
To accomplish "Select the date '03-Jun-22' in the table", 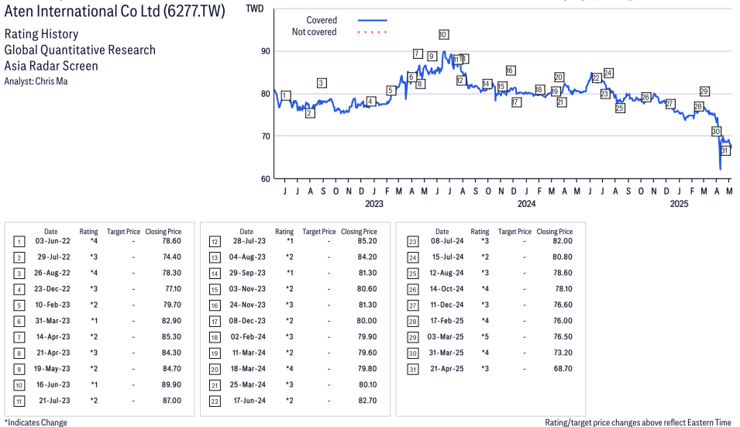I will (53, 241).
